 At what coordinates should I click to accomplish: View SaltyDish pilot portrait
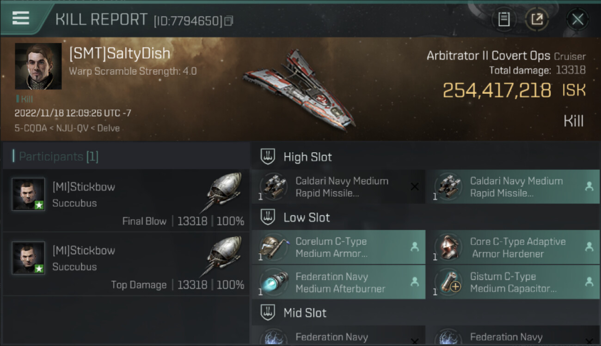(38, 66)
